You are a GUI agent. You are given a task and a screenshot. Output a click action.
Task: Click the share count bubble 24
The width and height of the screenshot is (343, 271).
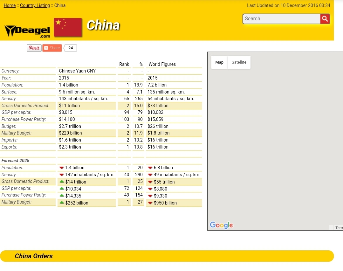[71, 48]
